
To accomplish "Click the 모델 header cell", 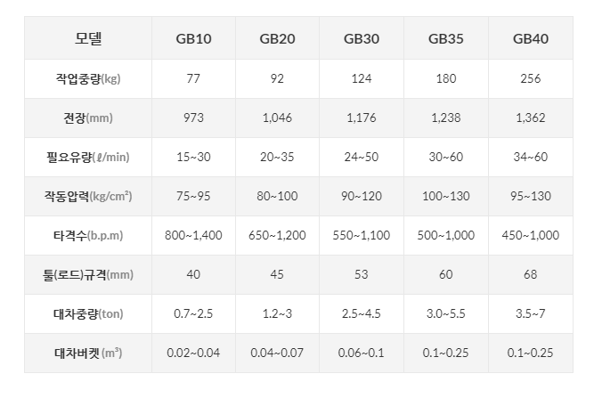I will 88,38.
